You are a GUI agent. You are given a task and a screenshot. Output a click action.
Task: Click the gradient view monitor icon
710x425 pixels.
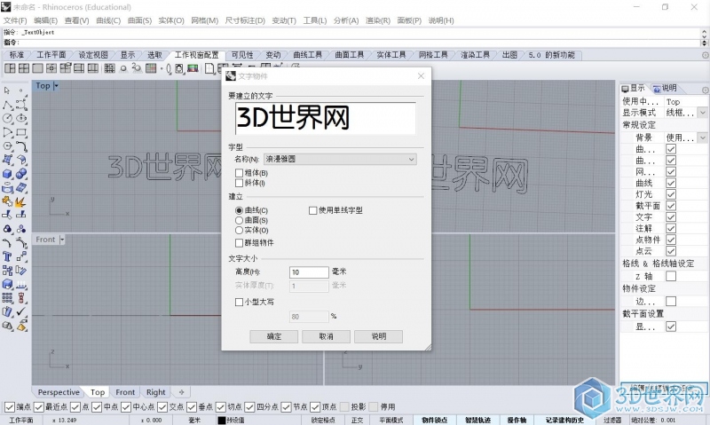(193, 68)
